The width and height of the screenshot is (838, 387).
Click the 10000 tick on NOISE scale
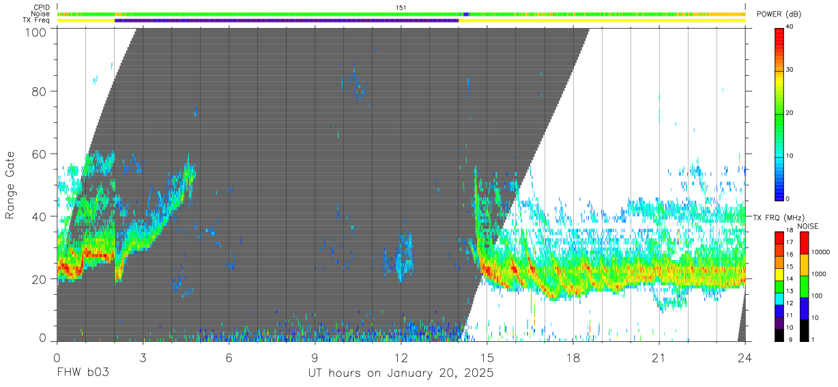pyautogui.click(x=820, y=253)
